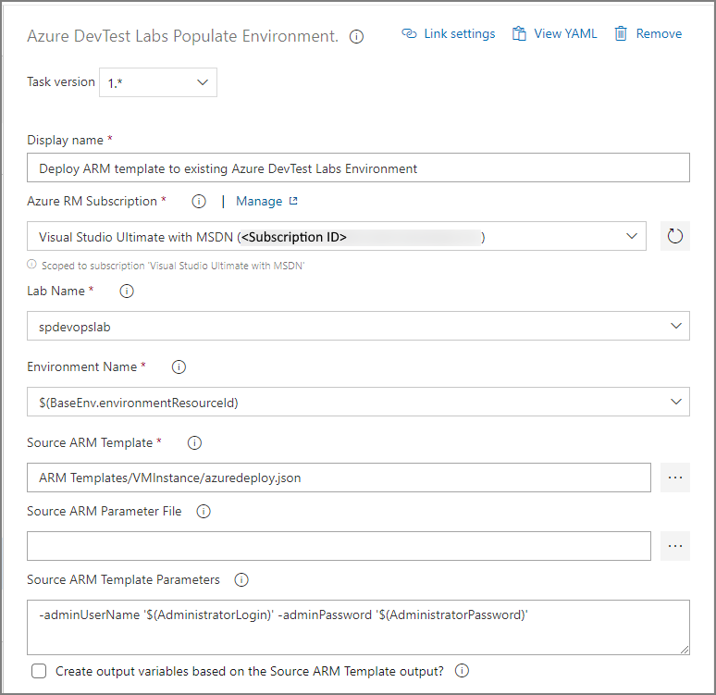
Task: Click into the Source ARM Template Parameters textarea
Action: 358,627
